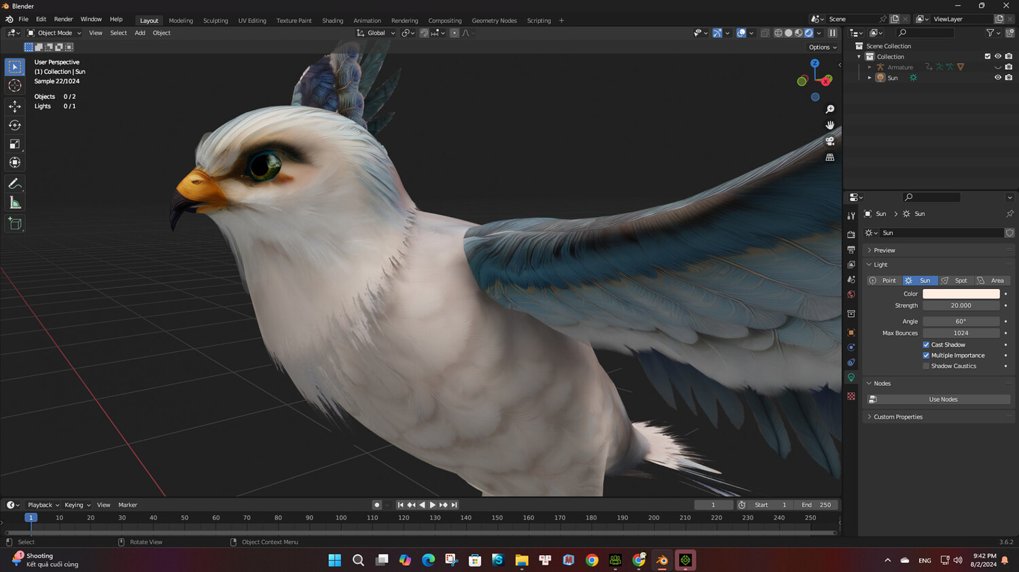Open View Layer properties tab
This screenshot has width=1019, height=572.
(x=851, y=265)
